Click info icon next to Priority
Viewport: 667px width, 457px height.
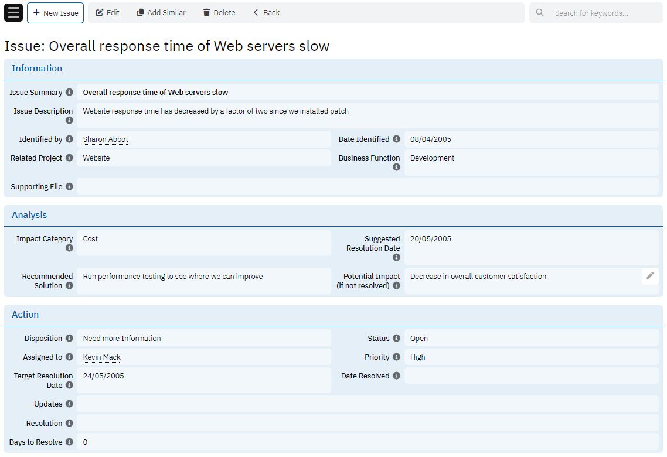point(396,357)
